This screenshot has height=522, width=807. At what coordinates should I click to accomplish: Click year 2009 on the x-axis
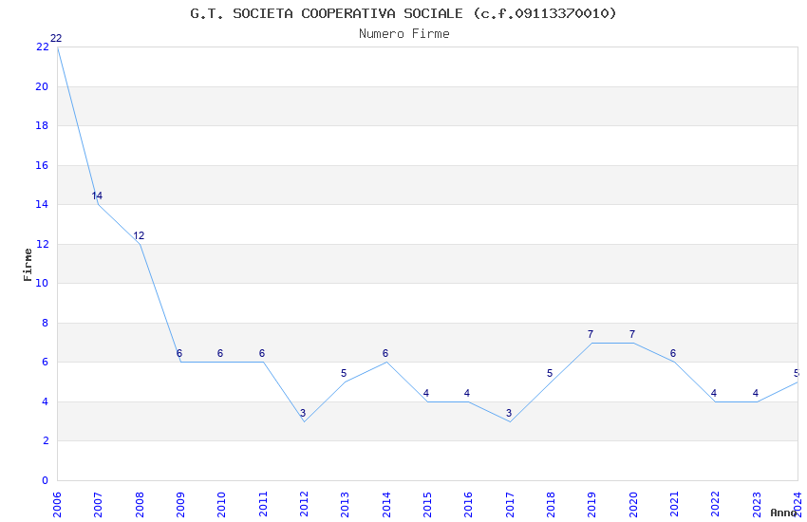pyautogui.click(x=180, y=505)
